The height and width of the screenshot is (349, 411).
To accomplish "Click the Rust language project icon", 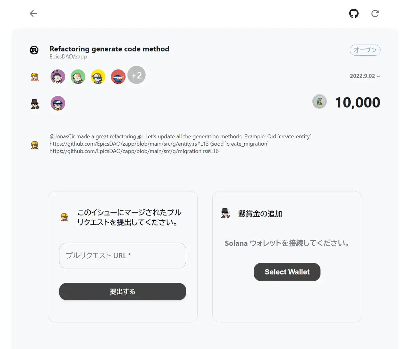I will tap(34, 51).
